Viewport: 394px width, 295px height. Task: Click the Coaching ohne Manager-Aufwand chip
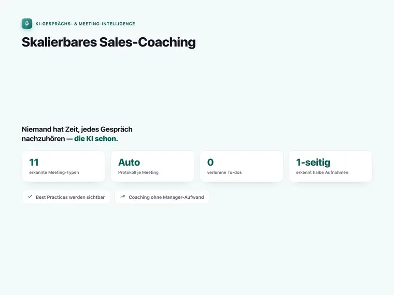coord(162,197)
